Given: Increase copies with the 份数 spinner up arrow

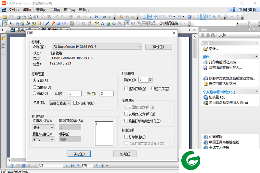Looking at the screenshot, I should [150, 79].
